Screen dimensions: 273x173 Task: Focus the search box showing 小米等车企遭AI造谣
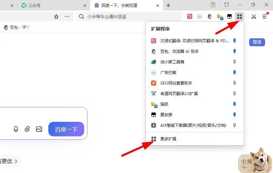click(x=129, y=17)
